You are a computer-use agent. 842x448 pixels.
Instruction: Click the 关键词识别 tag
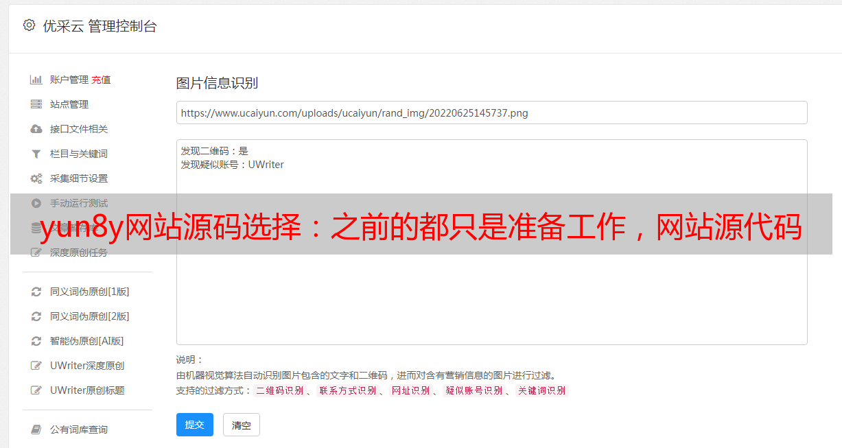(541, 390)
